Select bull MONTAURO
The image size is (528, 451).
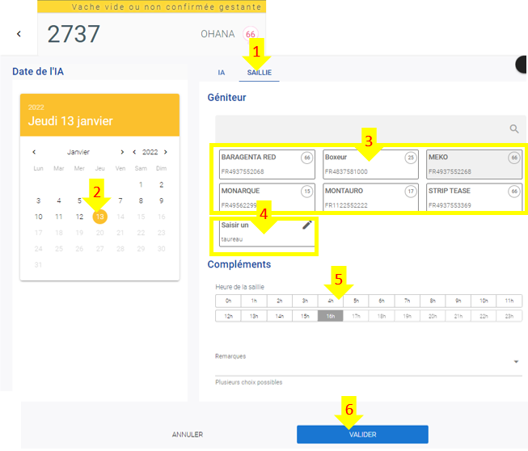tap(370, 197)
